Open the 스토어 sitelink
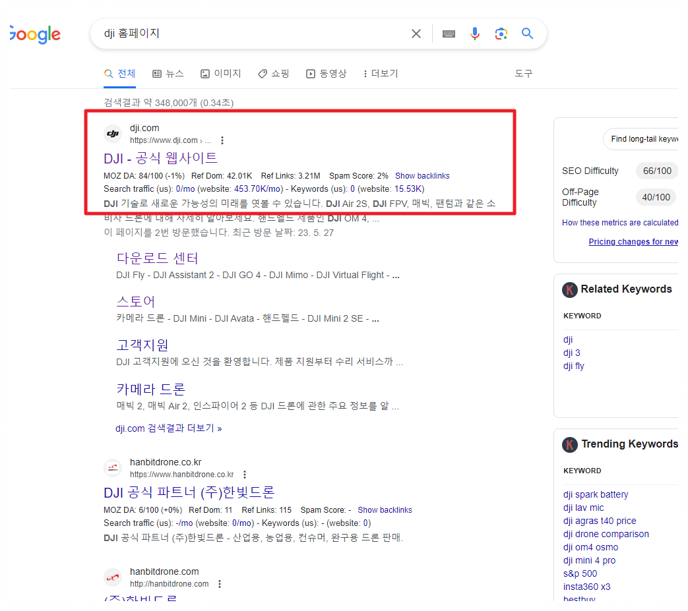 (136, 302)
